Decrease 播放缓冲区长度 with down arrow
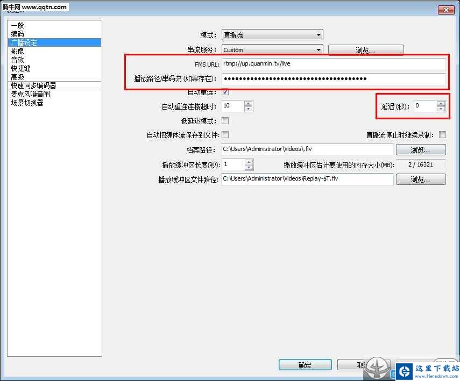 pos(249,168)
